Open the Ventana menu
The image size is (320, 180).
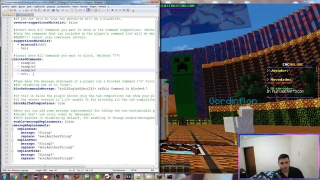(x=102, y=6)
